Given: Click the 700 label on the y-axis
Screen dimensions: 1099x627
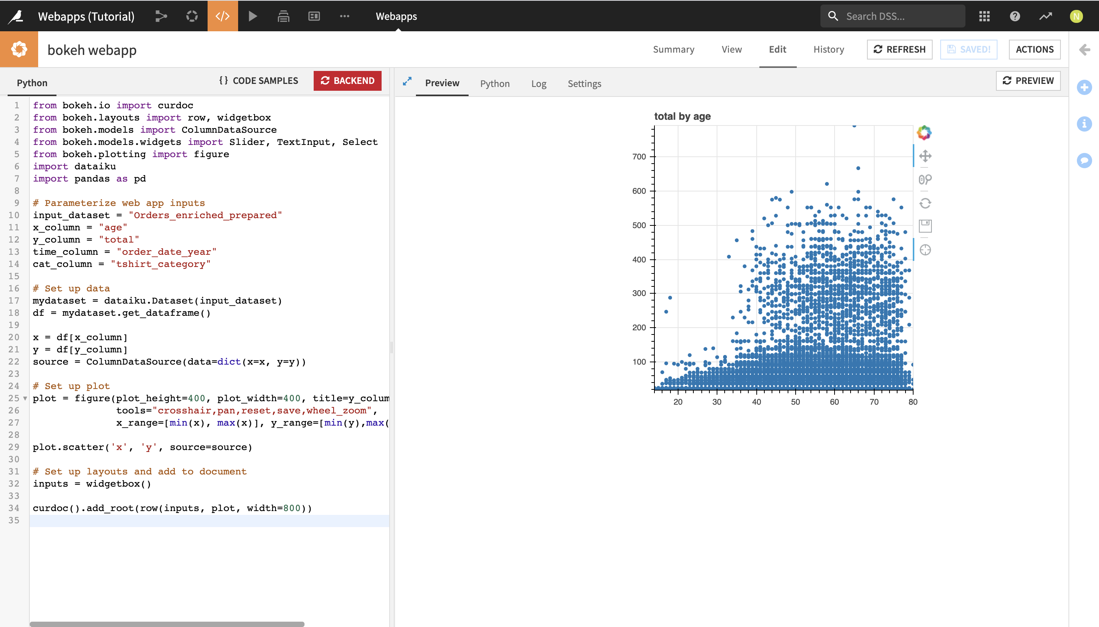Looking at the screenshot, I should 639,157.
